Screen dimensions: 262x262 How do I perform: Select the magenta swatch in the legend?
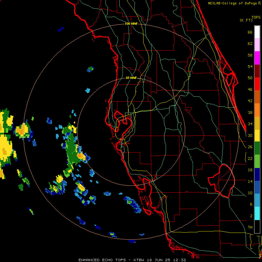pyautogui.click(x=257, y=58)
